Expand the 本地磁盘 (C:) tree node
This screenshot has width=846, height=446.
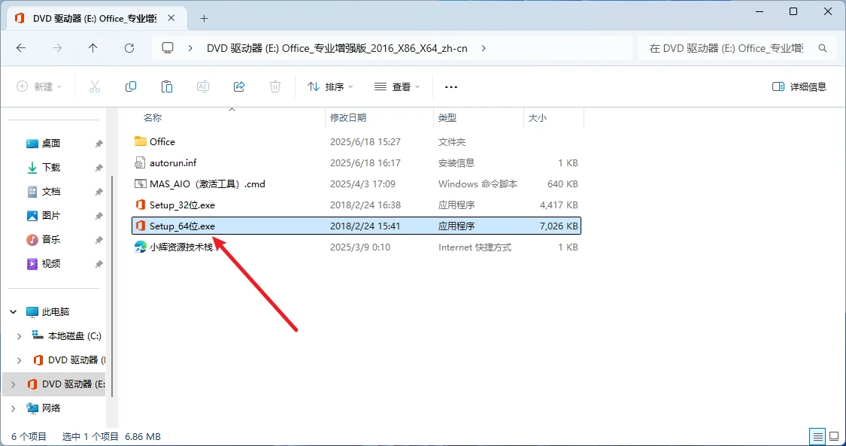pyautogui.click(x=19, y=336)
